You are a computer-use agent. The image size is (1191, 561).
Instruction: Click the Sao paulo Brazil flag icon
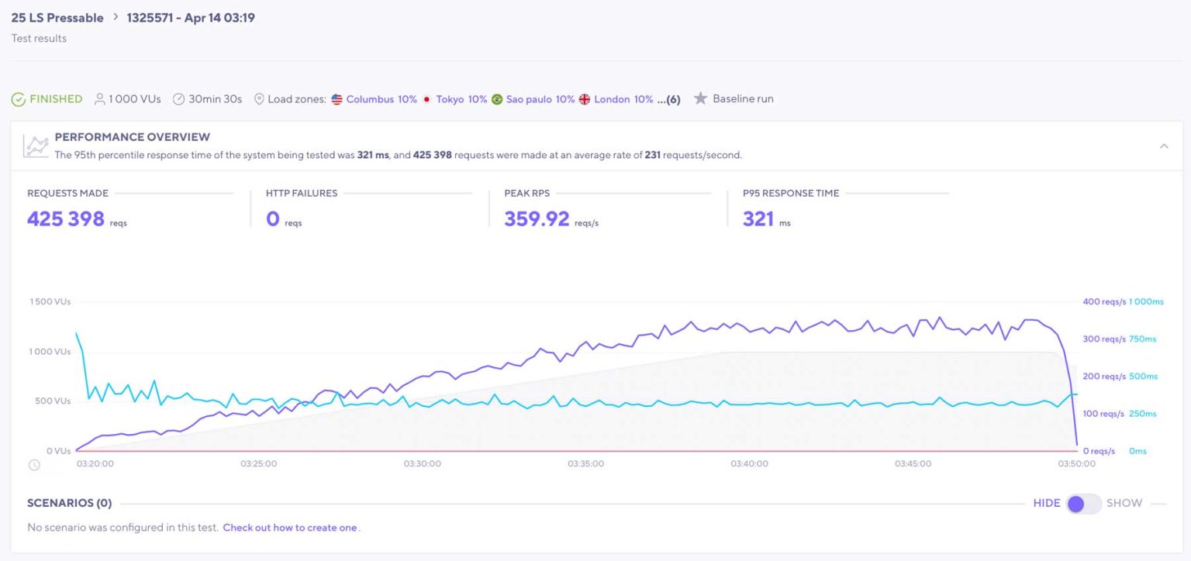coord(497,98)
